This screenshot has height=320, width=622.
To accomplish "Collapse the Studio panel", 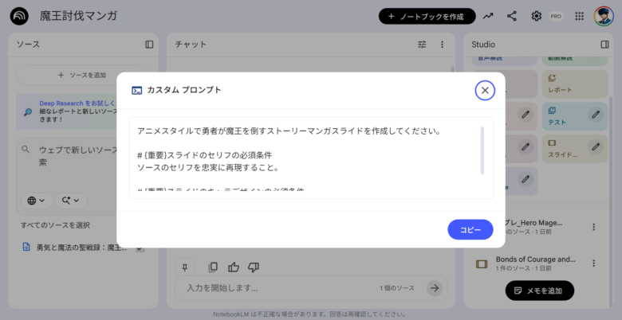I will point(604,45).
